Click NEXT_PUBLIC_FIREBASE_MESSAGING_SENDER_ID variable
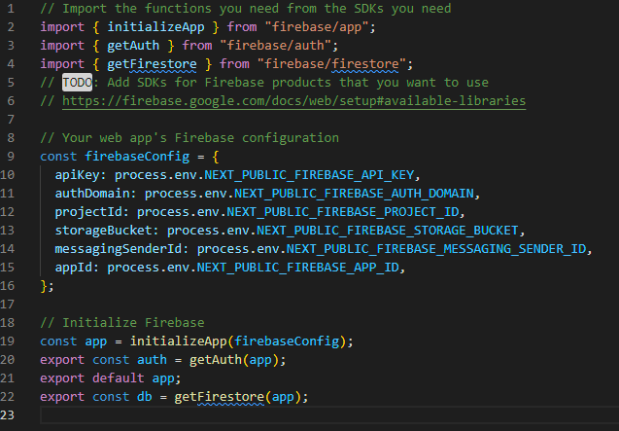 click(436, 248)
